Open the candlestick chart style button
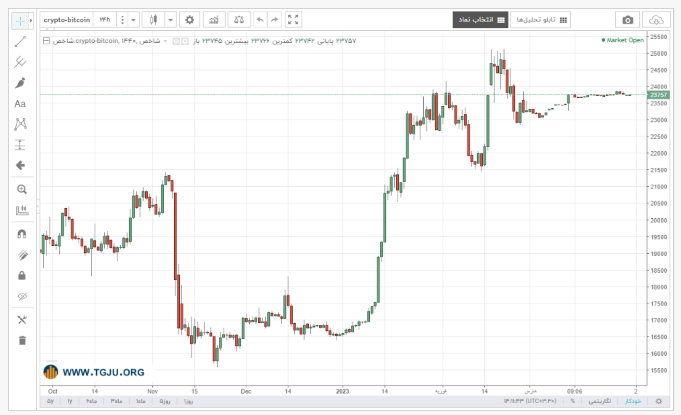 click(154, 20)
